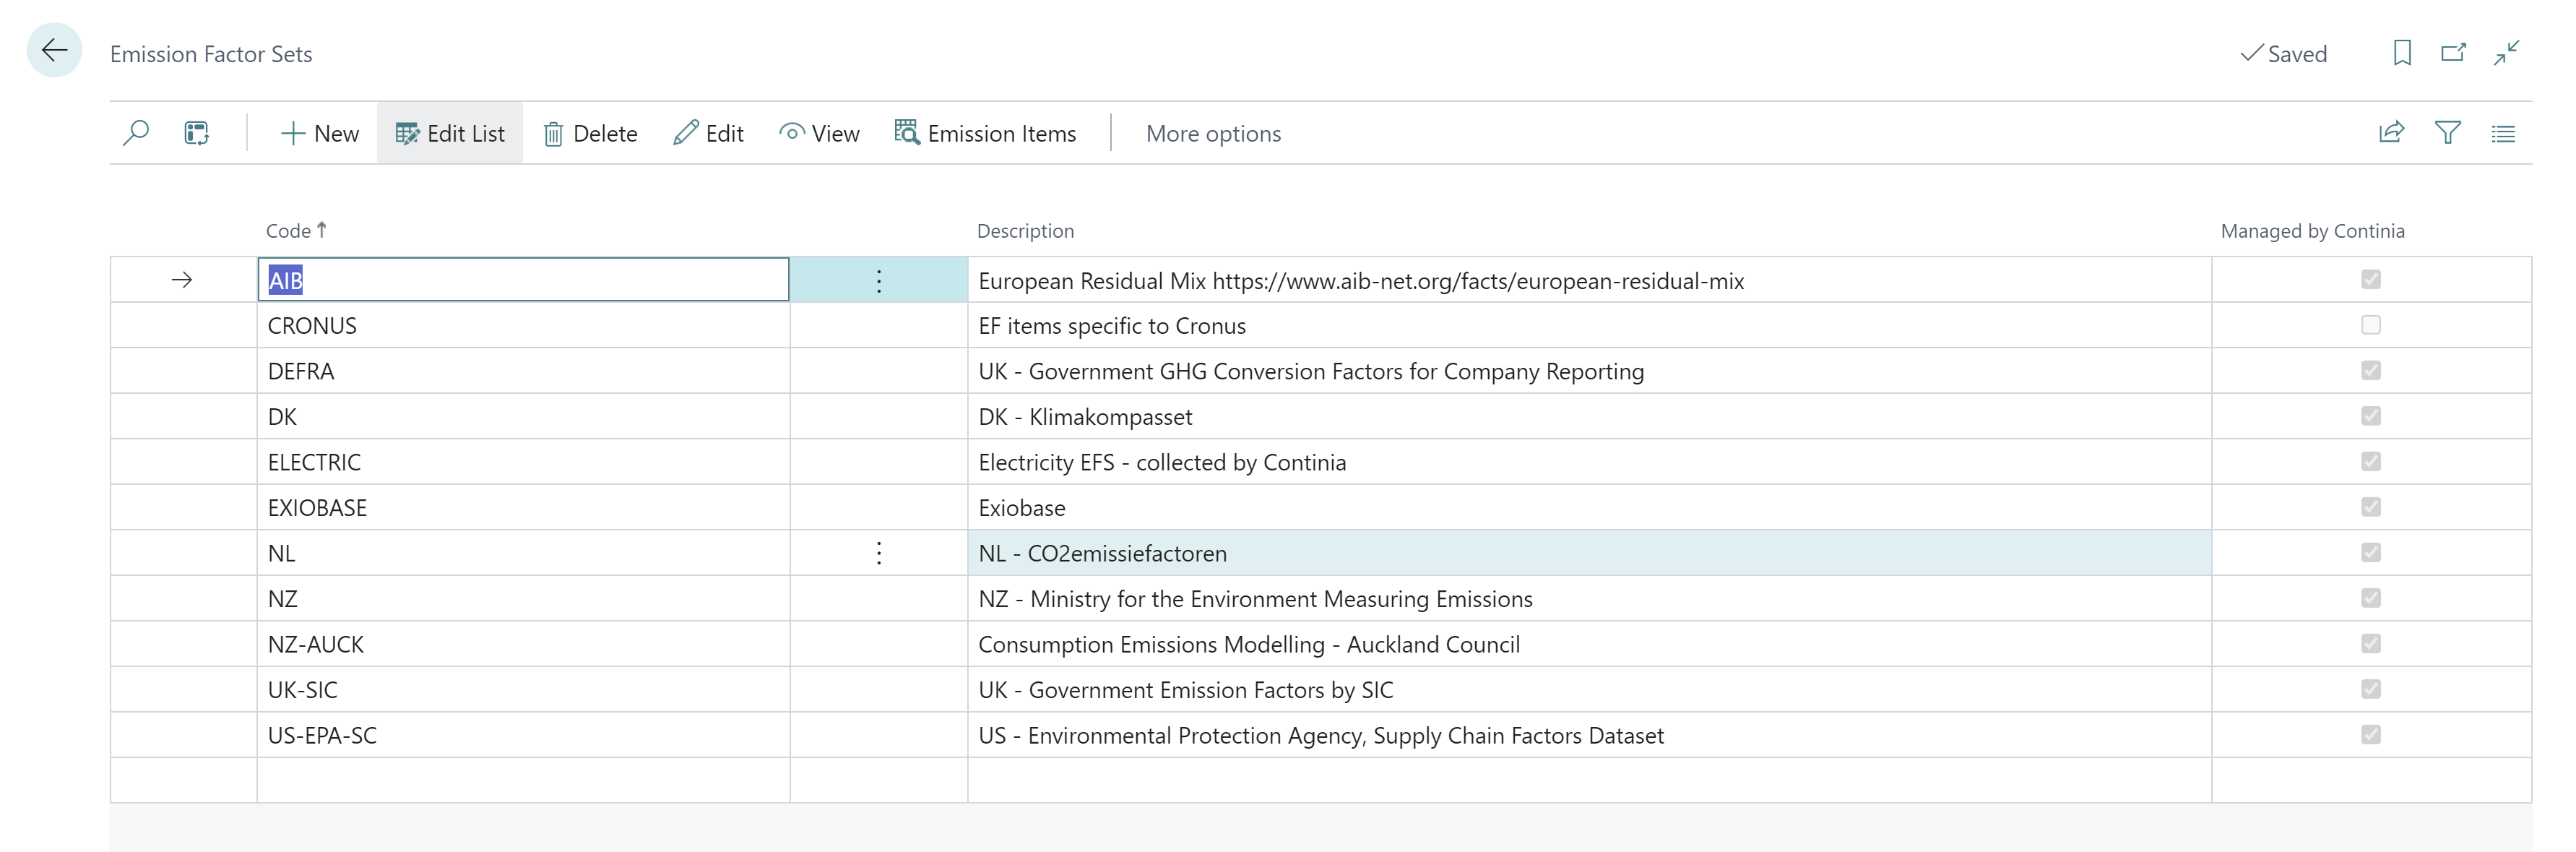Open page in new window
The height and width of the screenshot is (852, 2576).
2453,52
